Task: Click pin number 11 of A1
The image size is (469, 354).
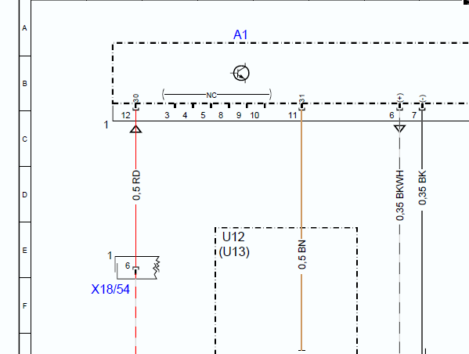Action: pyautogui.click(x=292, y=115)
